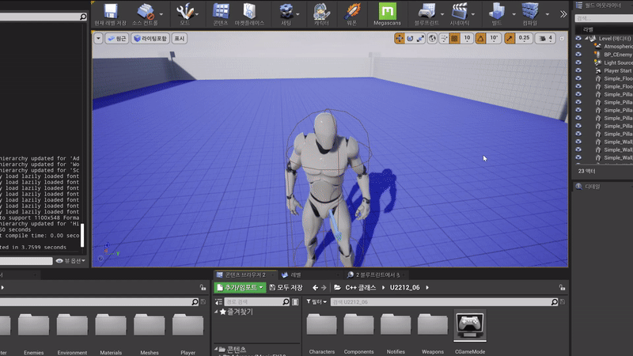
Task: Click the Cinematics (시네마틱) clapperboard icon
Action: click(460, 11)
